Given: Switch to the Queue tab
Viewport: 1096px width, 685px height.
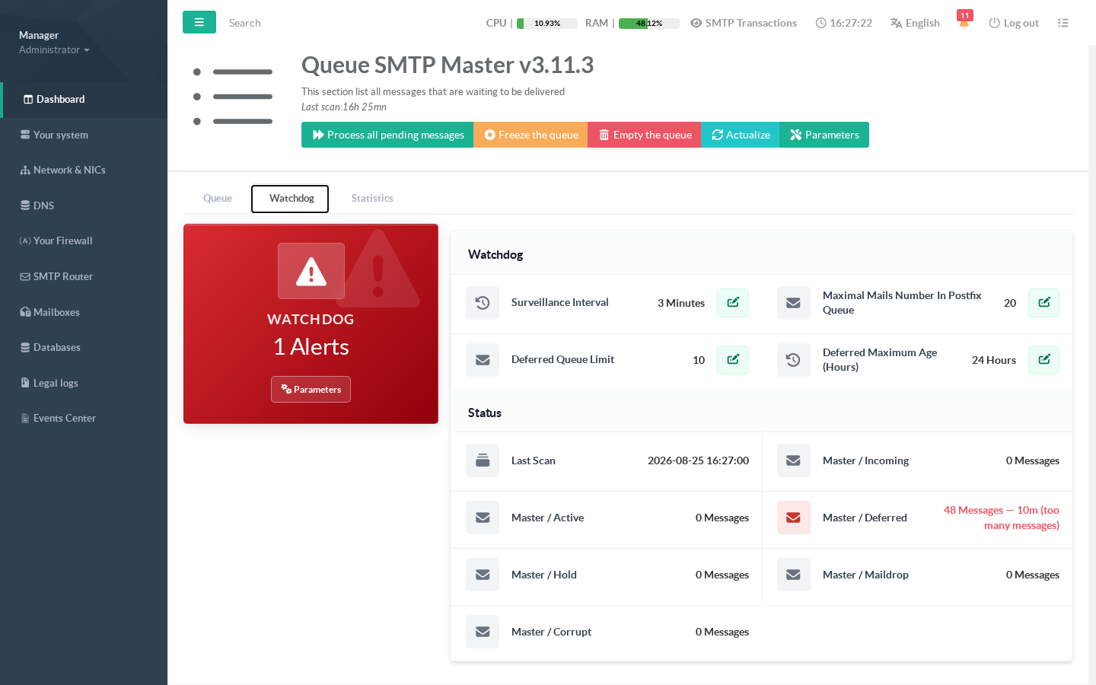Looking at the screenshot, I should point(218,199).
